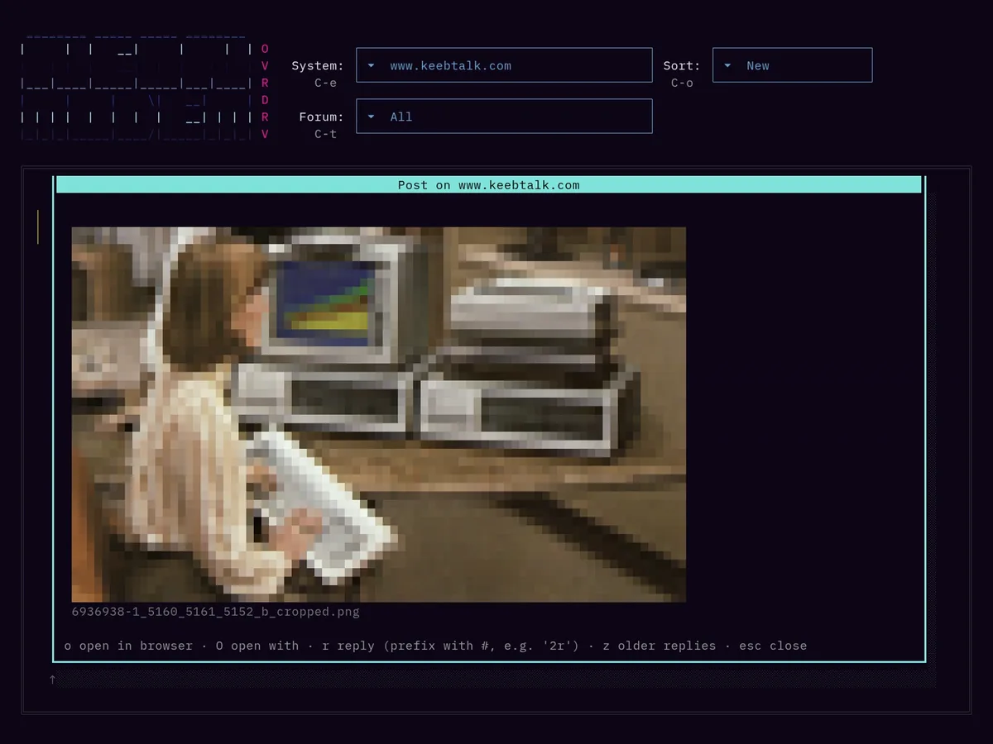Click the C-t shortcut hint
The height and width of the screenshot is (744, 993).
(x=325, y=134)
